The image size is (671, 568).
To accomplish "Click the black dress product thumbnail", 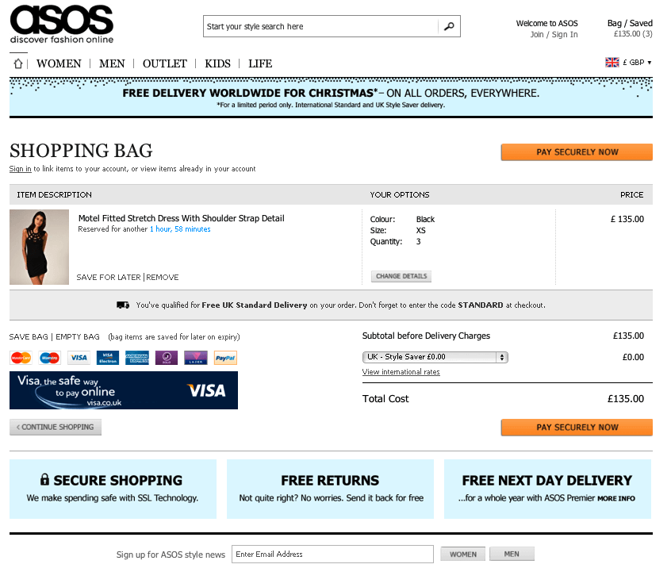I will [40, 247].
